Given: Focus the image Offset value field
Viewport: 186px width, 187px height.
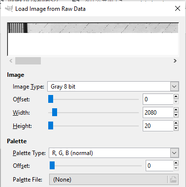Looking at the screenshot, I should point(158,99).
